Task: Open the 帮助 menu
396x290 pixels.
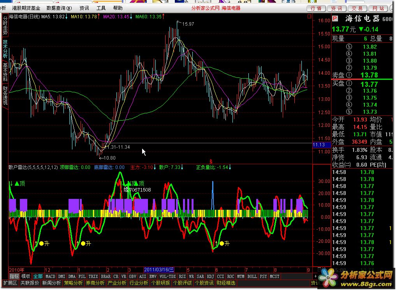Action: point(118,8)
